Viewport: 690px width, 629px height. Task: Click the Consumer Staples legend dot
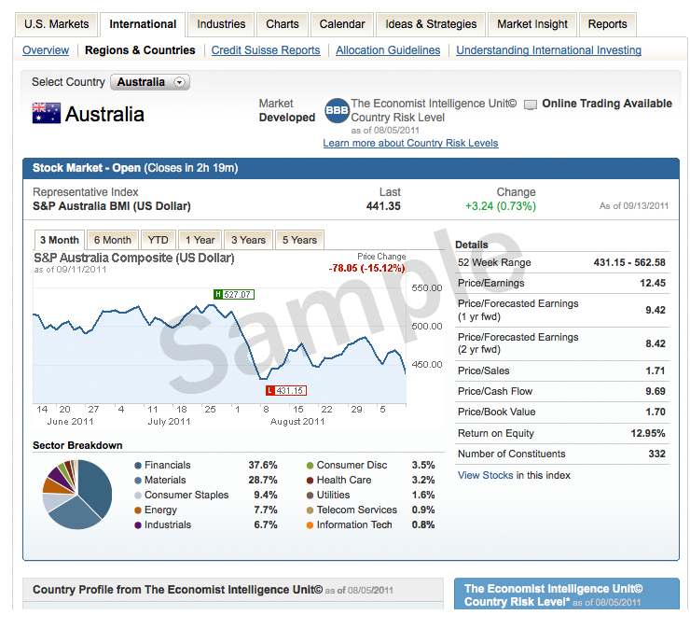[138, 496]
